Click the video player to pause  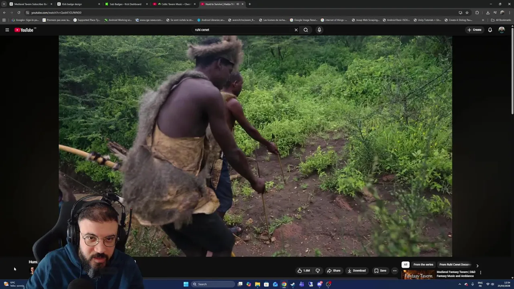(x=255, y=146)
